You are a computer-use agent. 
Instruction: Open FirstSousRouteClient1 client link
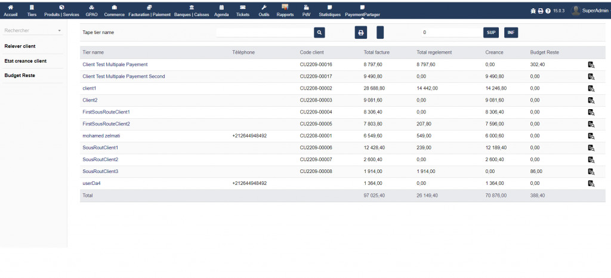click(106, 112)
